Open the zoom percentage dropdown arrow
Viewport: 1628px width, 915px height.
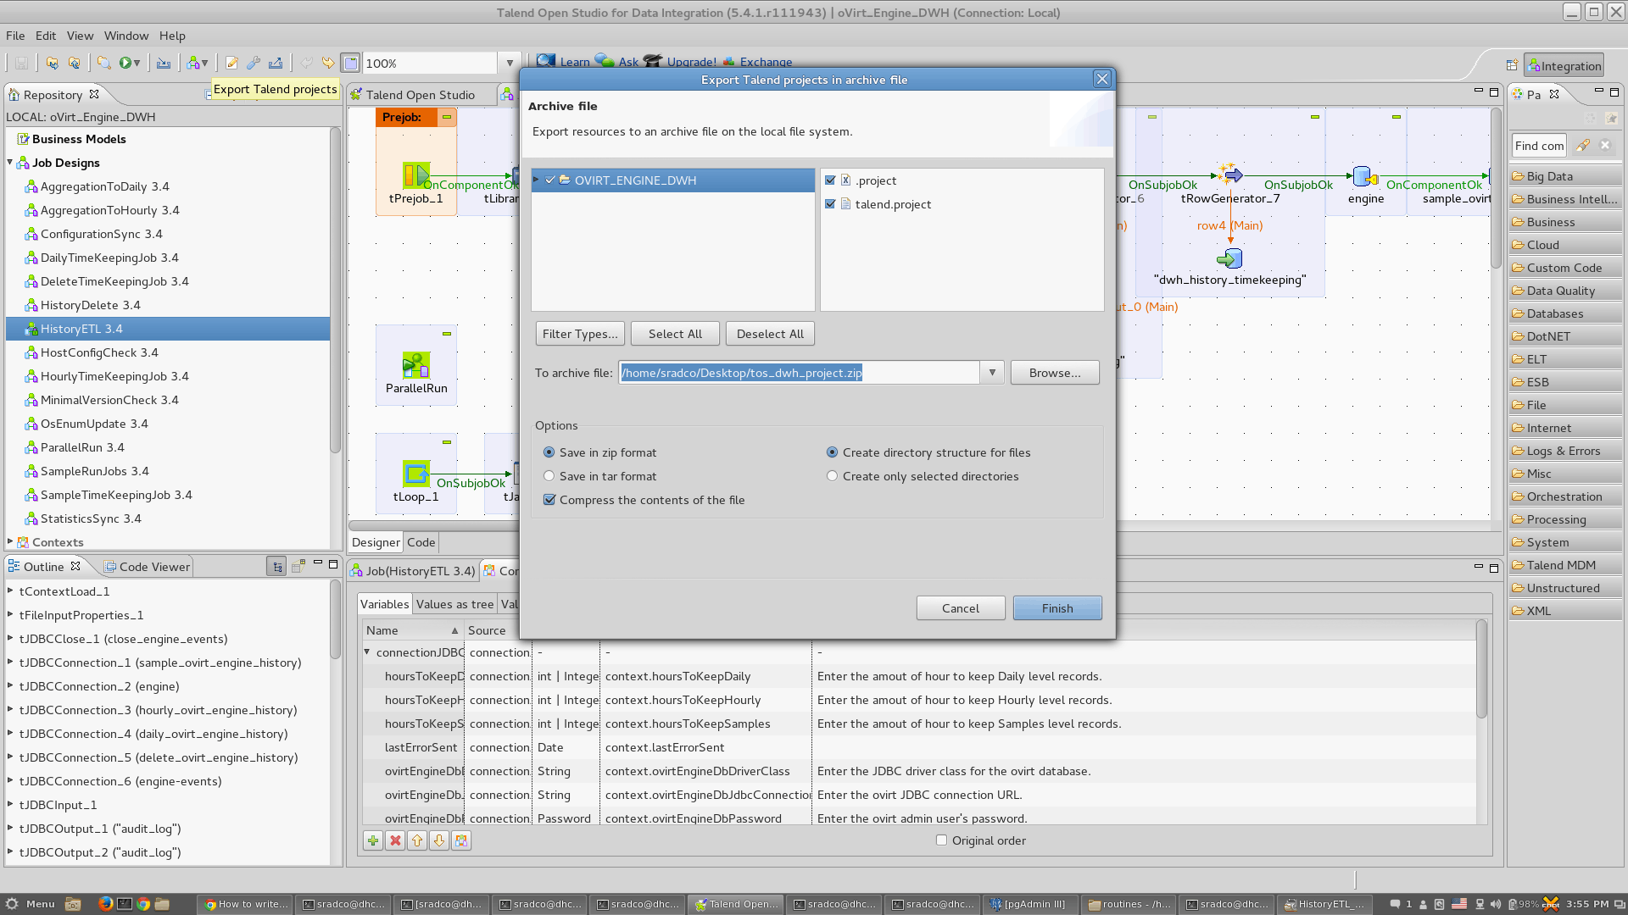point(510,64)
